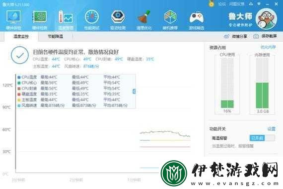Viewport: 283px width, 189px height.
Task: Open 驱动检测 driver detection icon
Action: (118, 19)
